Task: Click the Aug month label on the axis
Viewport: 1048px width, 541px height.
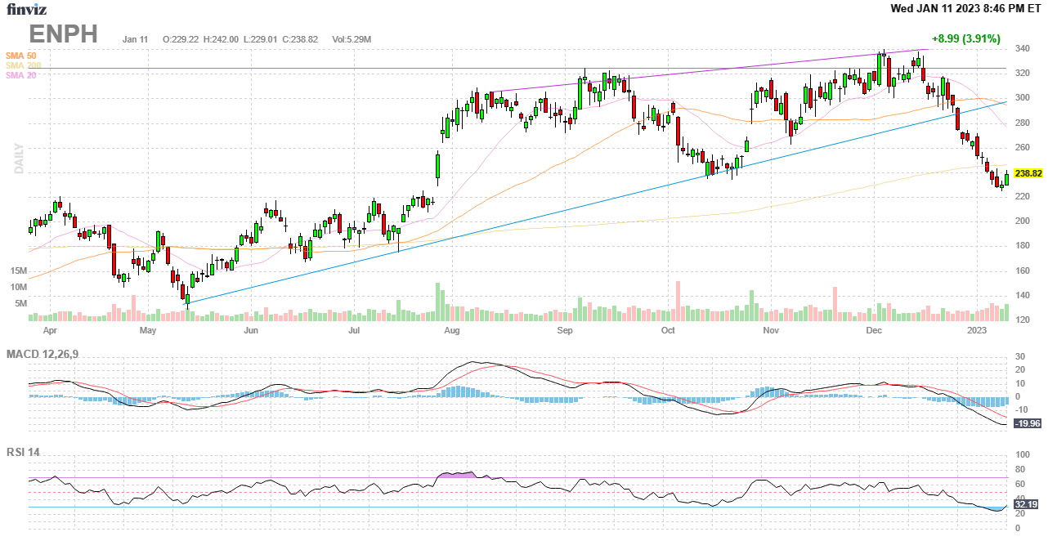Action: click(452, 331)
